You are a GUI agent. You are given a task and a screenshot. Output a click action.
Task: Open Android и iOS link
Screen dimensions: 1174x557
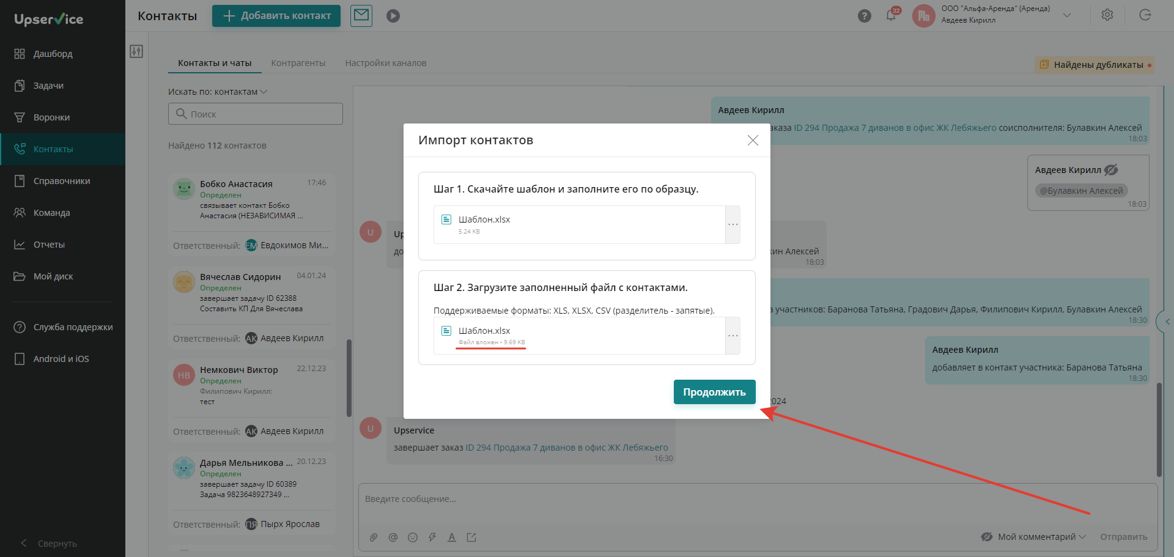62,359
